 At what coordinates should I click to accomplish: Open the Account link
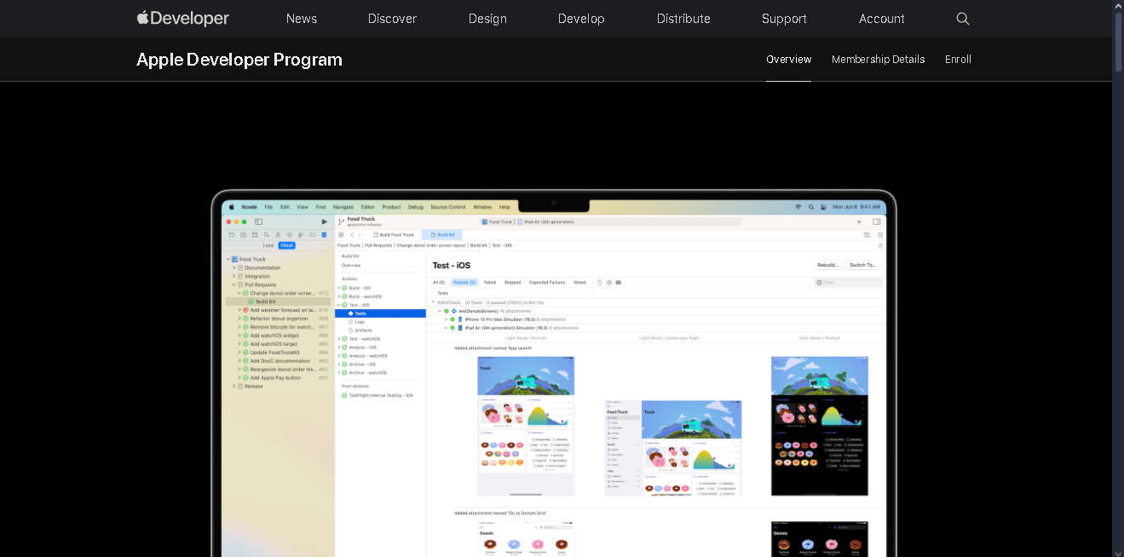tap(881, 19)
